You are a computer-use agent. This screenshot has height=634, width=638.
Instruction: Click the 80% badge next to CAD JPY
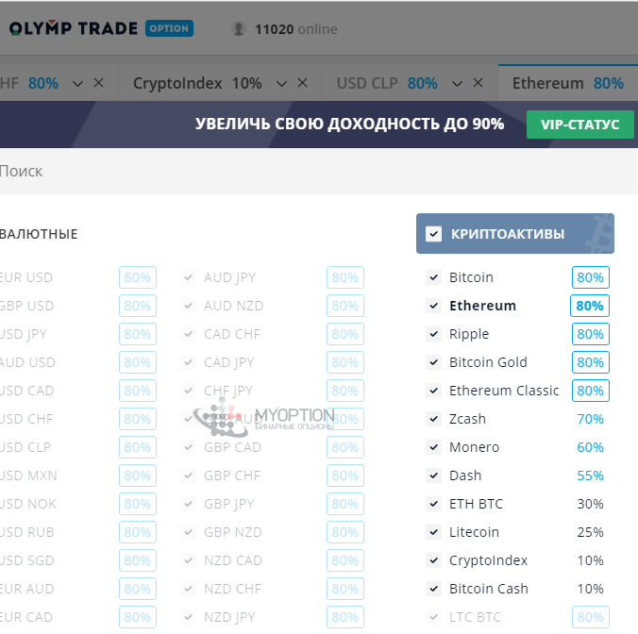pos(345,362)
